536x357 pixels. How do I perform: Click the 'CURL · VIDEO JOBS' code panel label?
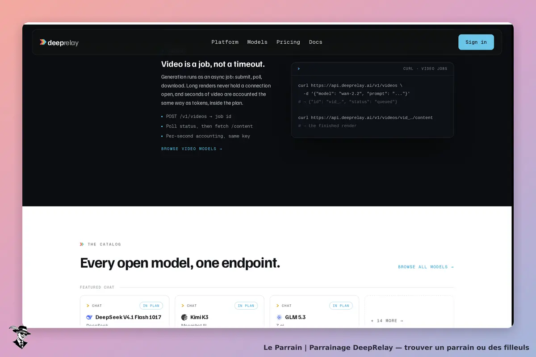(x=425, y=69)
